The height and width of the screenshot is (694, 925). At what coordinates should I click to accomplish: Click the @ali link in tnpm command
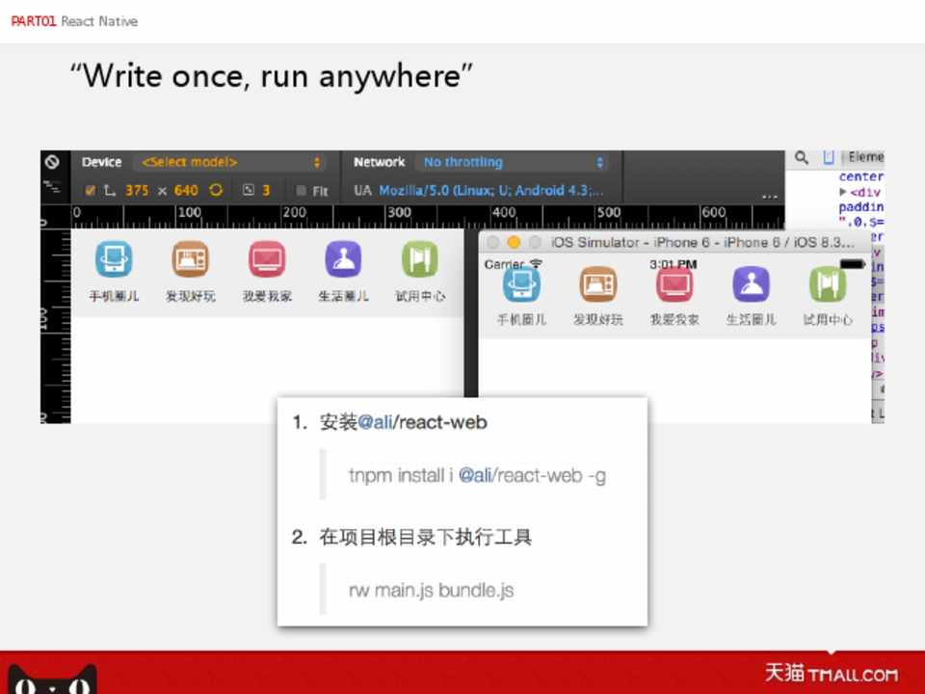pos(475,475)
